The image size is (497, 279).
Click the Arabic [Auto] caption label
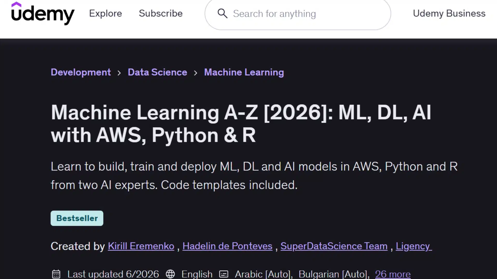[x=264, y=274]
